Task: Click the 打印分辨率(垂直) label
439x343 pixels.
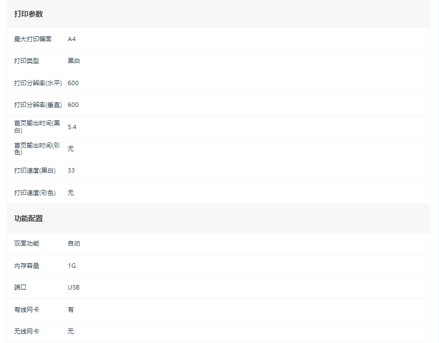Action: pyautogui.click(x=38, y=105)
